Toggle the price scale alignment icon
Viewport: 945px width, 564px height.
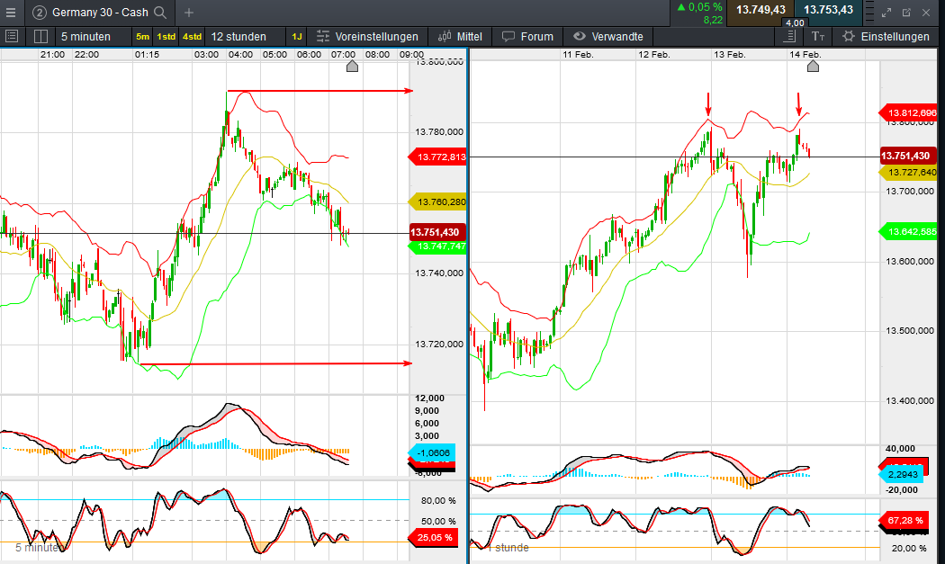pyautogui.click(x=789, y=36)
